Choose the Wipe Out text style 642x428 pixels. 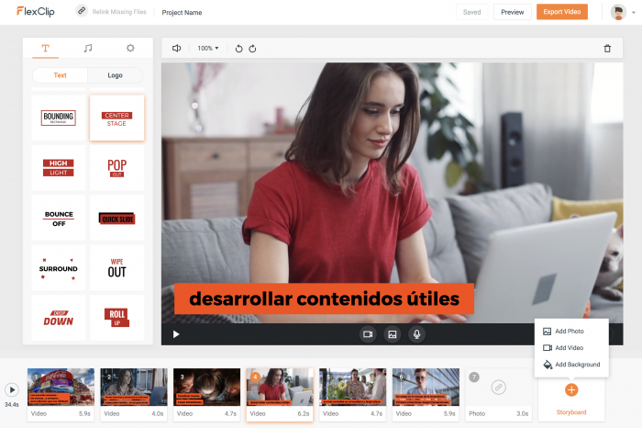[x=116, y=268]
